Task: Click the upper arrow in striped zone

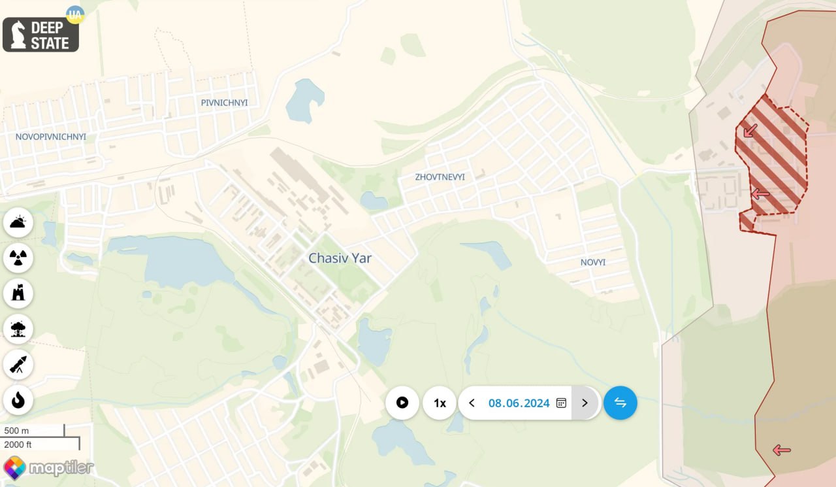Action: click(x=750, y=130)
